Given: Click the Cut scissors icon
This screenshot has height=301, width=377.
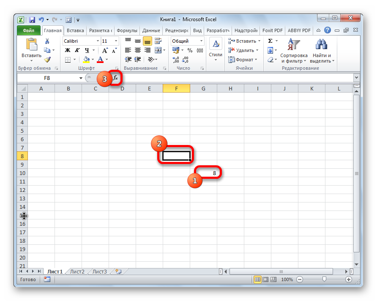Looking at the screenshot, I should pyautogui.click(x=47, y=41).
